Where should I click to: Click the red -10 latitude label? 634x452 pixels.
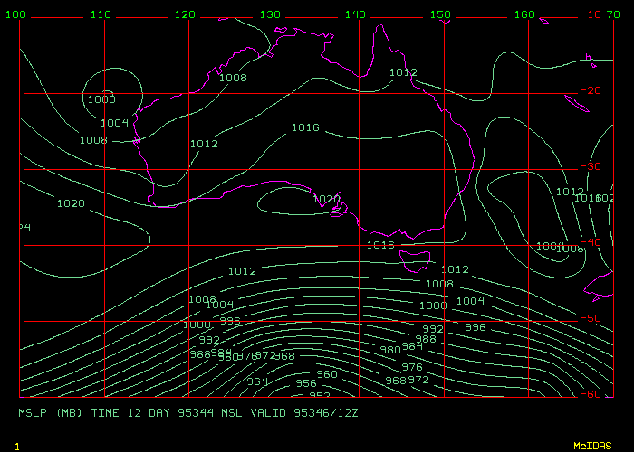(x=593, y=14)
